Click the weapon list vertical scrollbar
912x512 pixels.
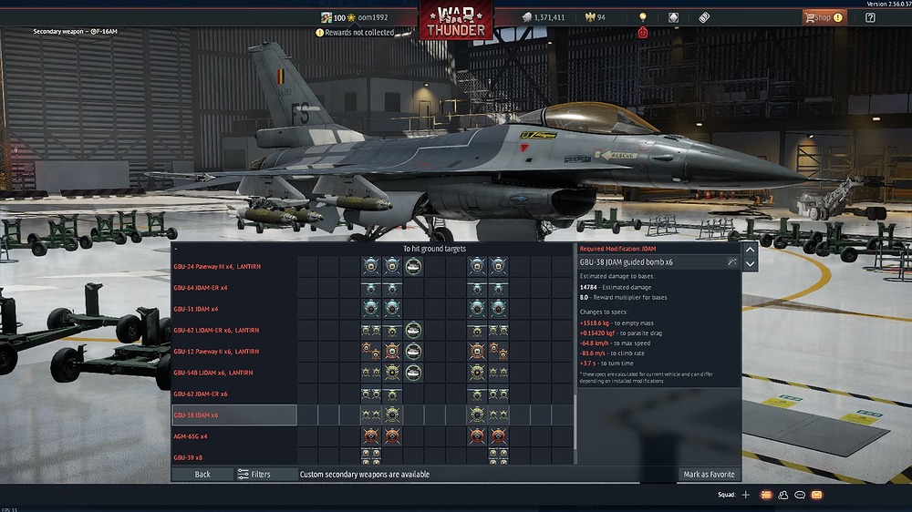click(x=575, y=421)
